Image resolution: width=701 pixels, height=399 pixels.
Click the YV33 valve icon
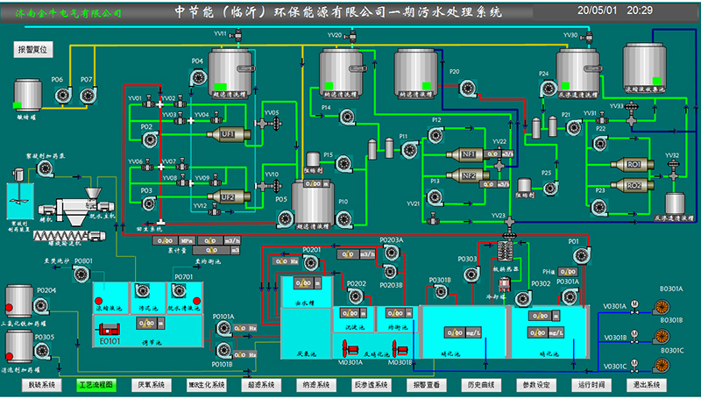631,114
